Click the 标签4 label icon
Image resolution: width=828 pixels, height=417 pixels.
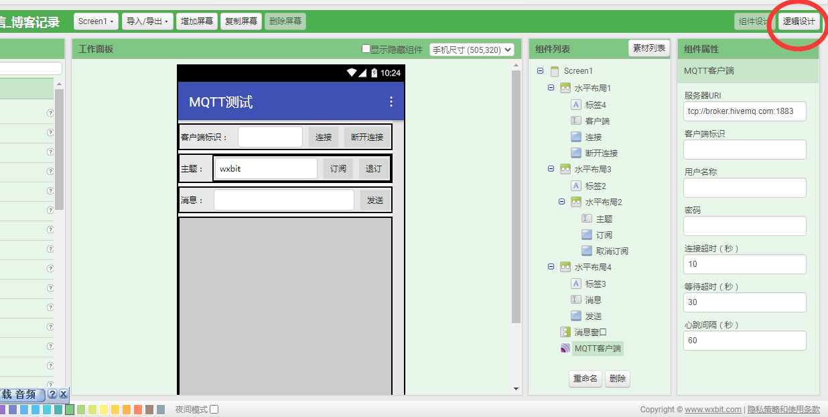(x=576, y=105)
